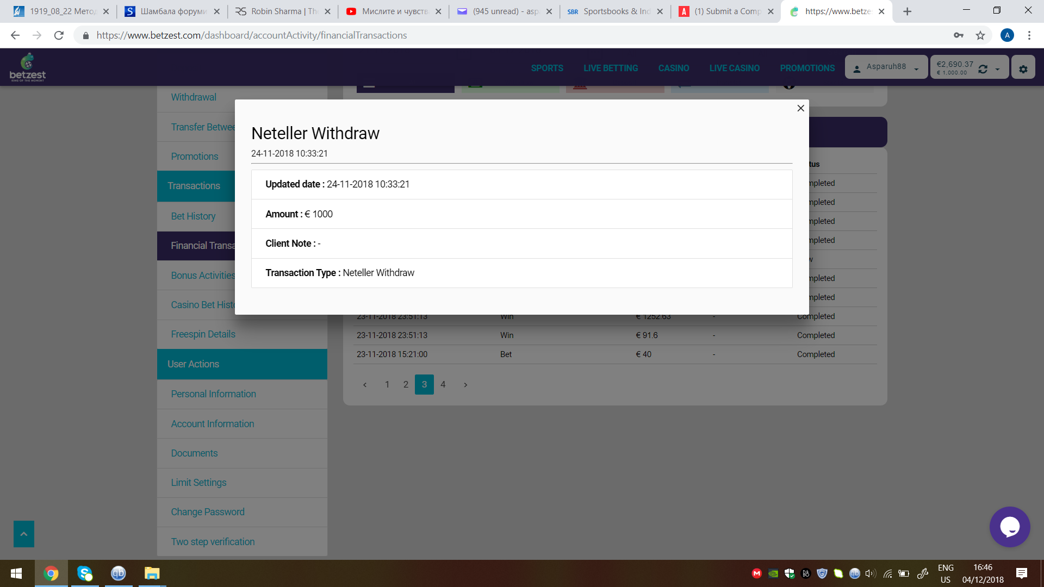Screen dimensions: 1044x587
Task: Click the back-to-top arrow button
Action: coord(24,534)
